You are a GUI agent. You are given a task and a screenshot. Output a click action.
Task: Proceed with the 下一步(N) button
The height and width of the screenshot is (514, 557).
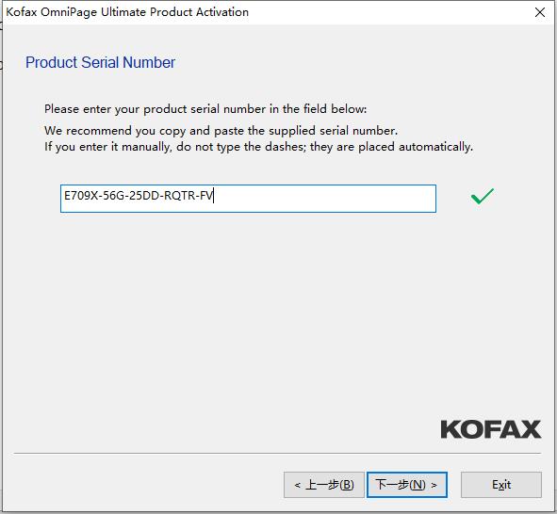pos(407,485)
